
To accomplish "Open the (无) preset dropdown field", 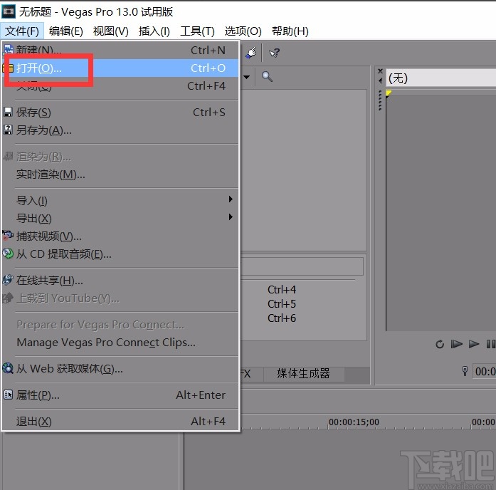I will (440, 78).
